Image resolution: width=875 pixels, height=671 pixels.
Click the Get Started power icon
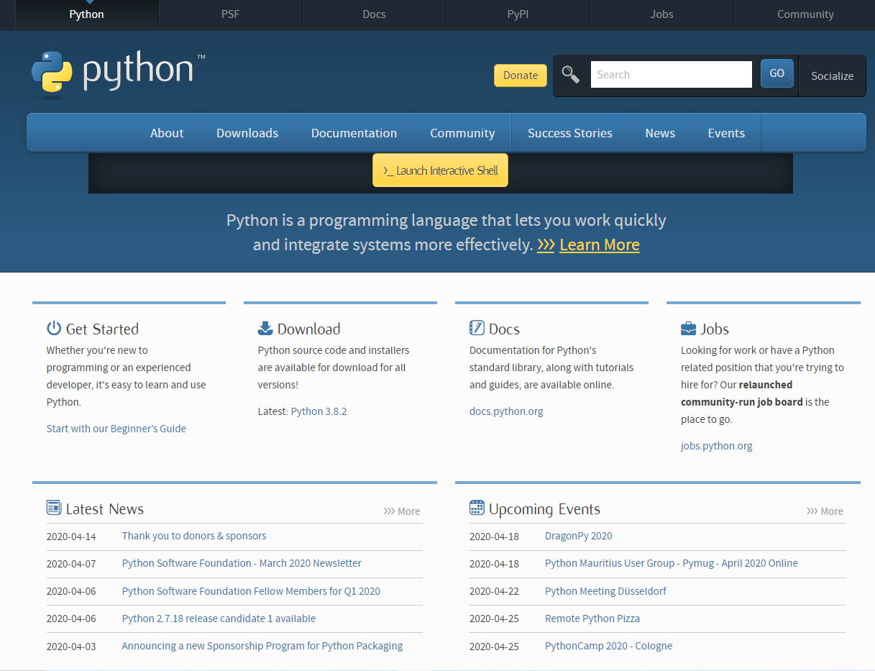54,329
